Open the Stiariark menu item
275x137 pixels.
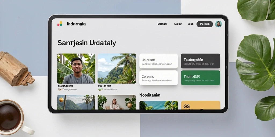pos(162,24)
